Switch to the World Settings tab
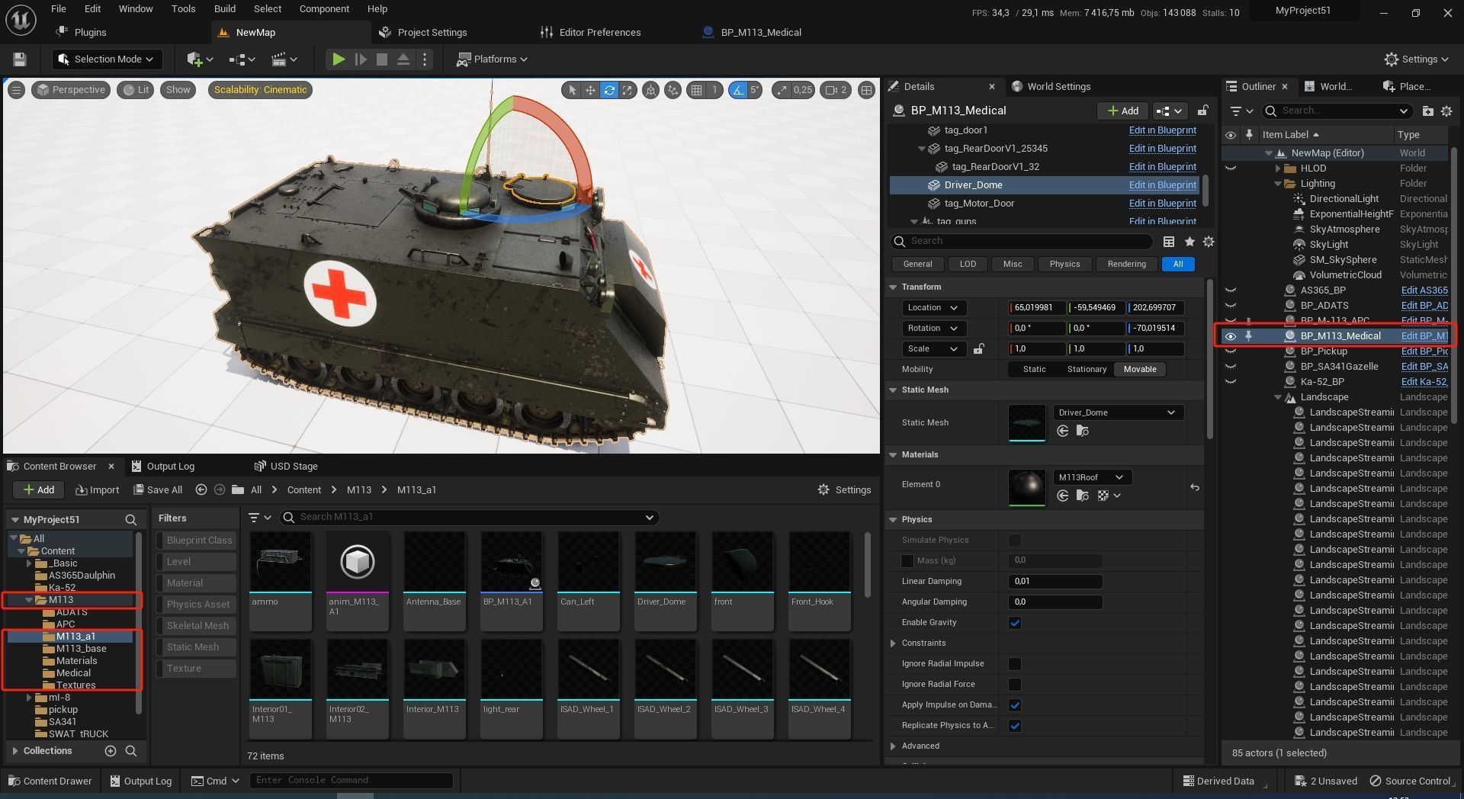1464x799 pixels. pos(1058,87)
